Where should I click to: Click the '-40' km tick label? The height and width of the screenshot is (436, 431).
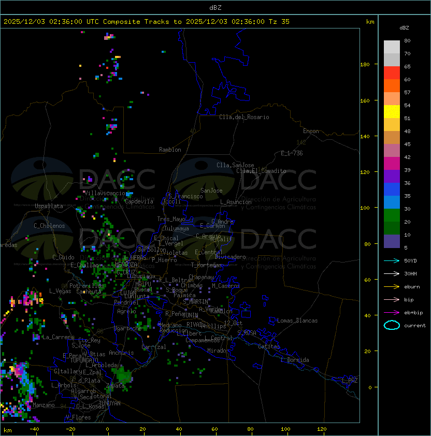[x=34, y=429]
